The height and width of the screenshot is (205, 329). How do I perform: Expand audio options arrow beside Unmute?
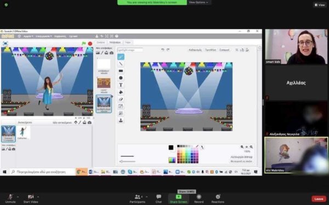click(18, 197)
